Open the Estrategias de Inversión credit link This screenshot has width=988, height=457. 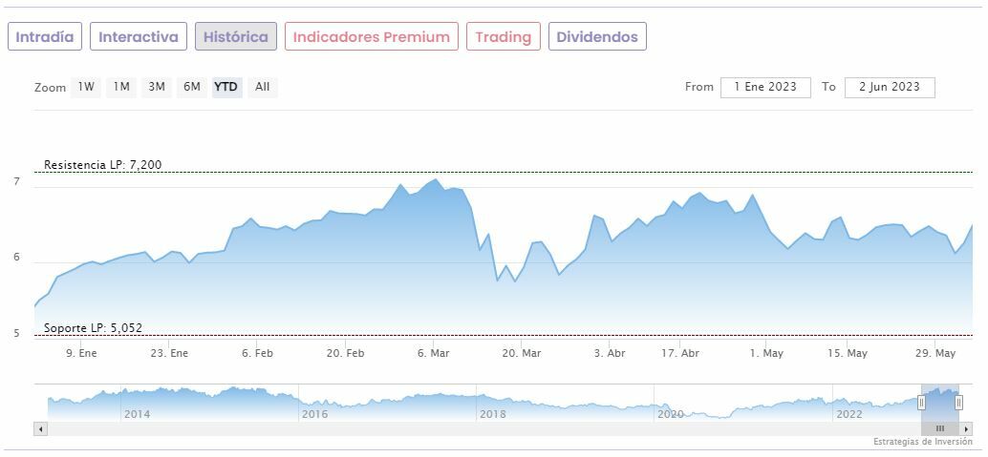click(x=922, y=443)
